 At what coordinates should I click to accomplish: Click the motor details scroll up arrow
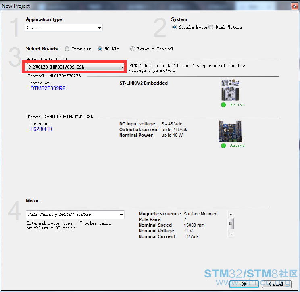(231, 214)
